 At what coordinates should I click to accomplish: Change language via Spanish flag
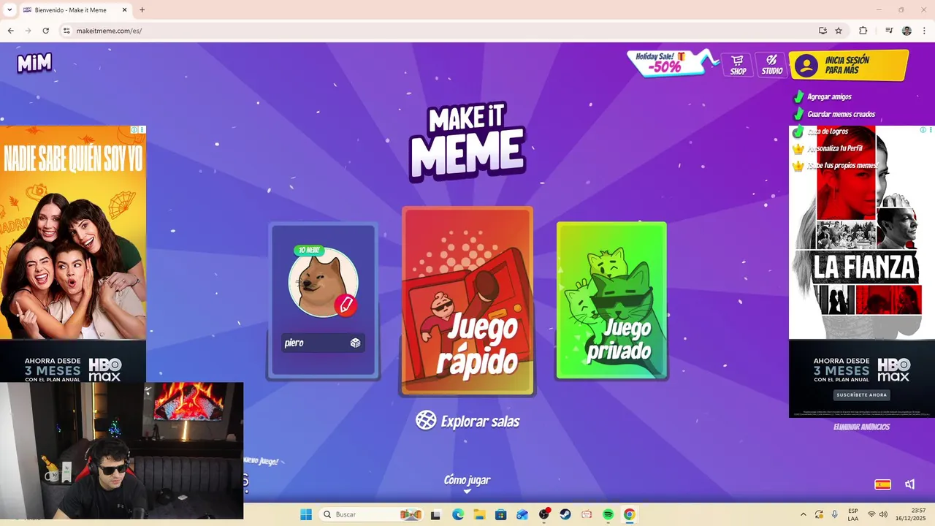pyautogui.click(x=882, y=484)
